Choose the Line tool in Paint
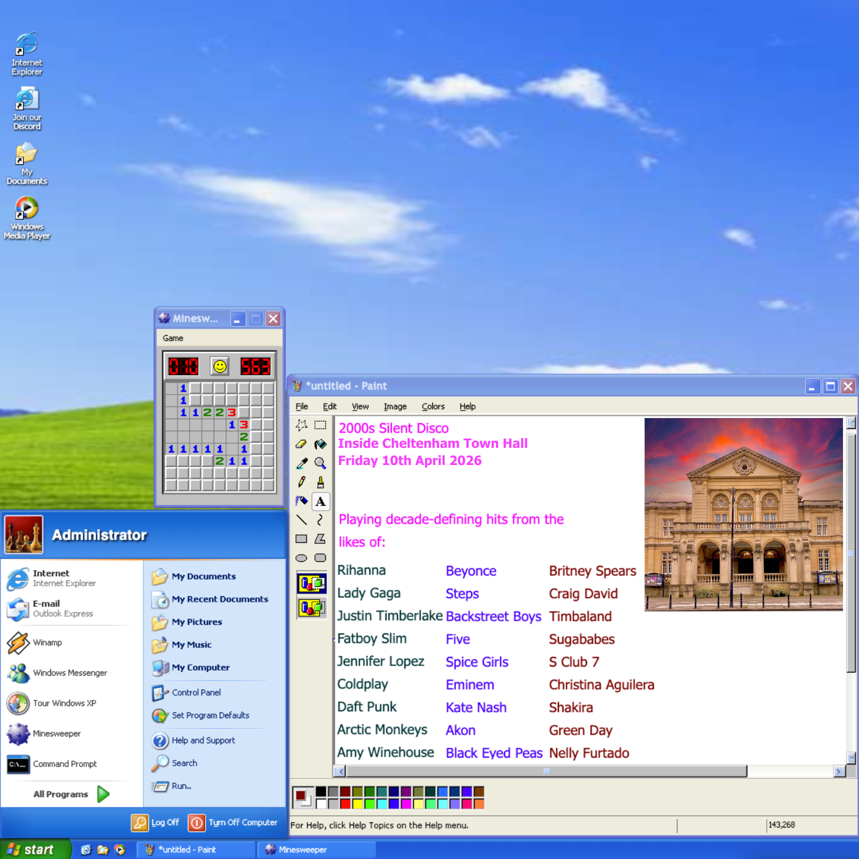The image size is (859, 859). click(302, 520)
